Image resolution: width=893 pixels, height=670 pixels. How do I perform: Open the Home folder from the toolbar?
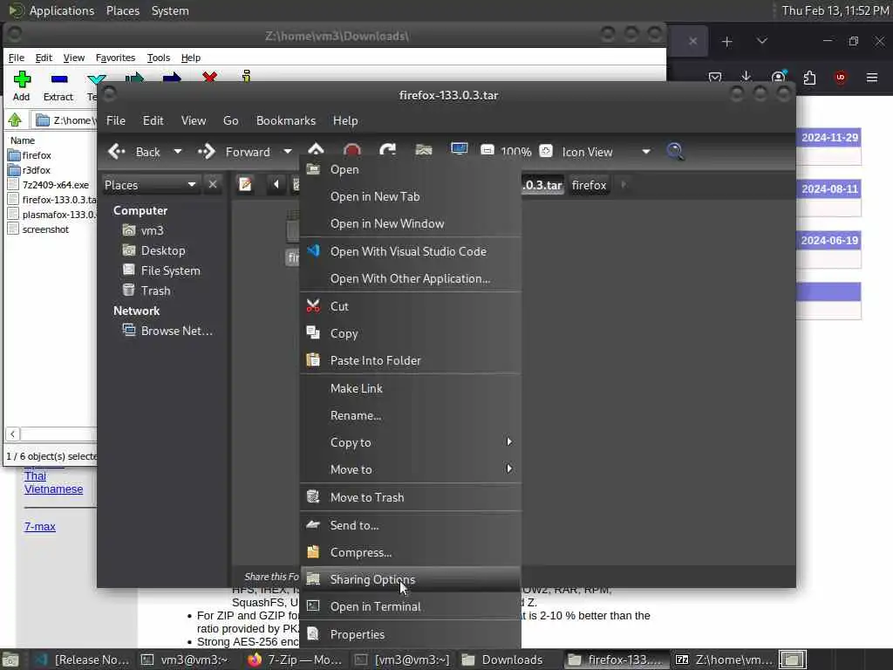coord(424,151)
